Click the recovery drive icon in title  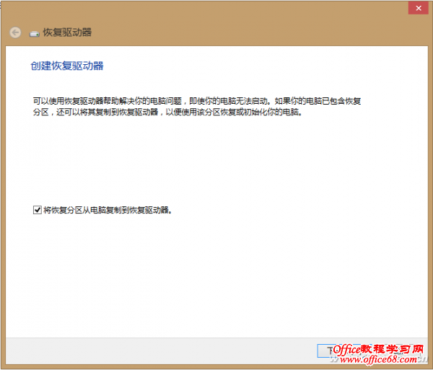coord(34,34)
